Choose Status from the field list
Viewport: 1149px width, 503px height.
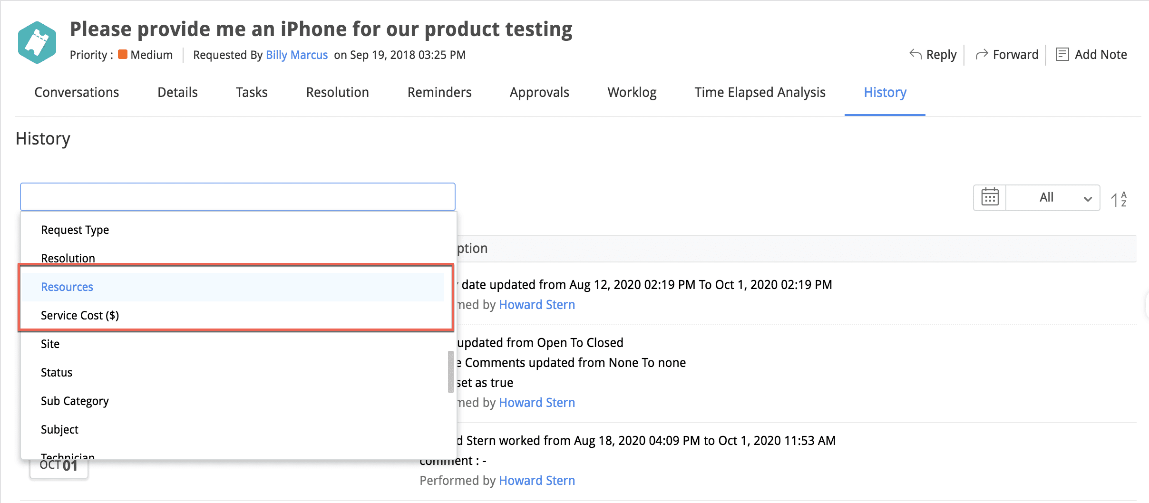pos(57,373)
